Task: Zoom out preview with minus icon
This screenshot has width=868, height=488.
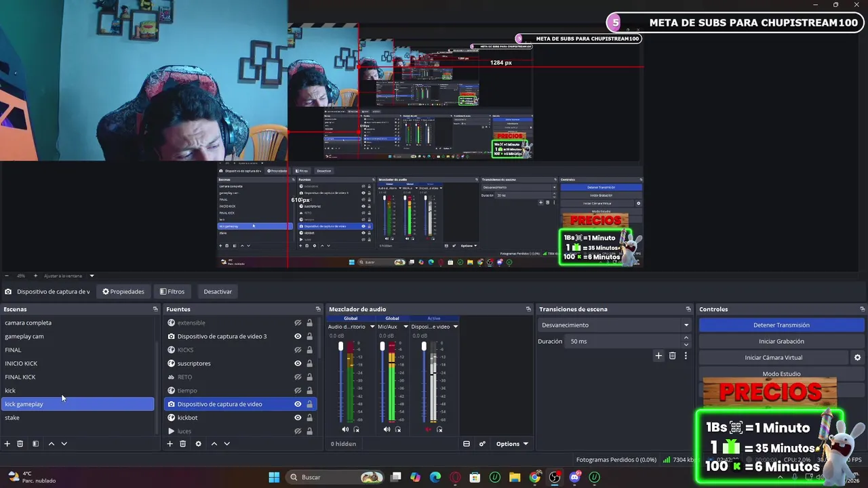Action: coord(5,276)
